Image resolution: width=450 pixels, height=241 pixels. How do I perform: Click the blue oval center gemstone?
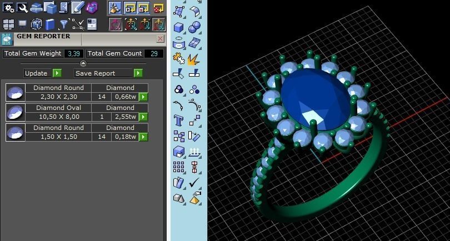coord(316,99)
